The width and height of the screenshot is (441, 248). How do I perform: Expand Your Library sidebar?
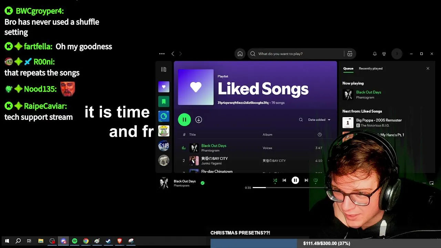coord(164,69)
